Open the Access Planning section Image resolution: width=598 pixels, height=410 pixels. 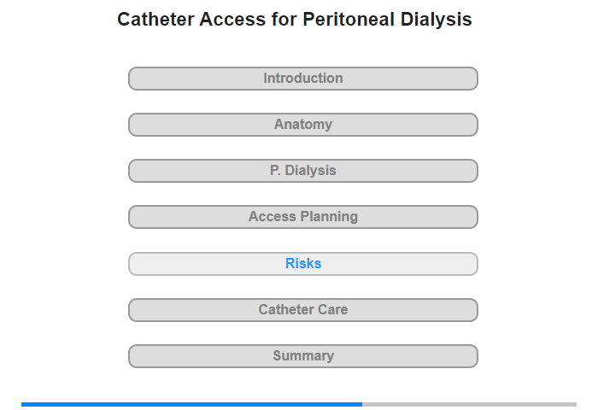pos(302,217)
